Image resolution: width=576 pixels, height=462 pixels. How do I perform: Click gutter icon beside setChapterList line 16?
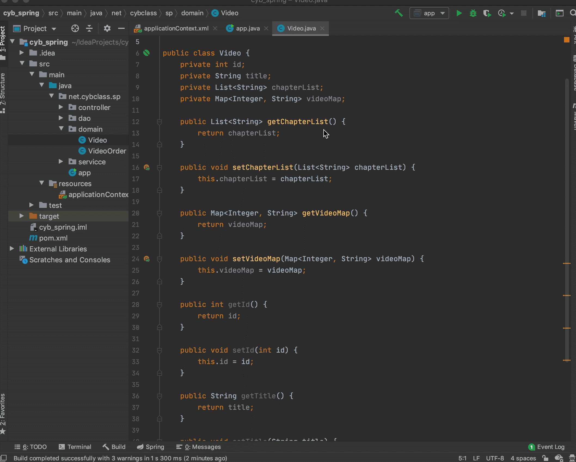coord(146,167)
